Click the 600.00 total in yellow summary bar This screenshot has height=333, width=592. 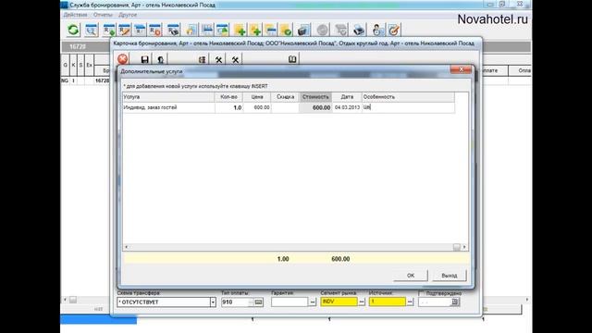[340, 259]
